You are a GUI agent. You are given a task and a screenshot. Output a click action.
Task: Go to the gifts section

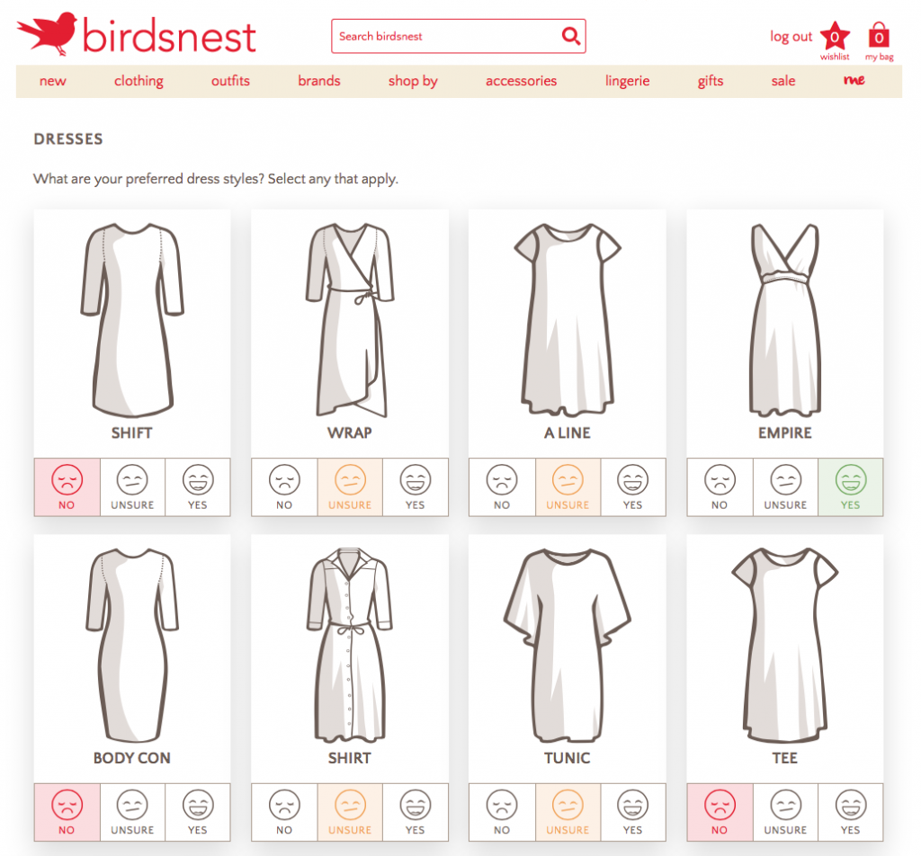(x=711, y=81)
